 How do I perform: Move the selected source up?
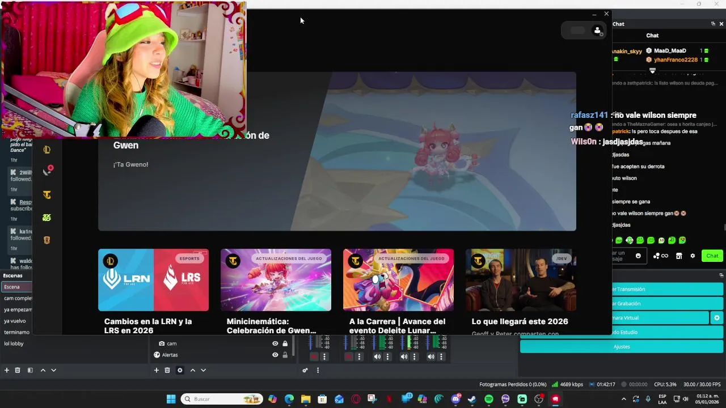coord(192,370)
